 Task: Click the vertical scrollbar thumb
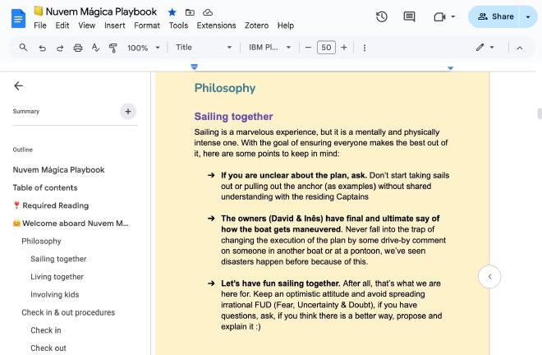tap(540, 114)
